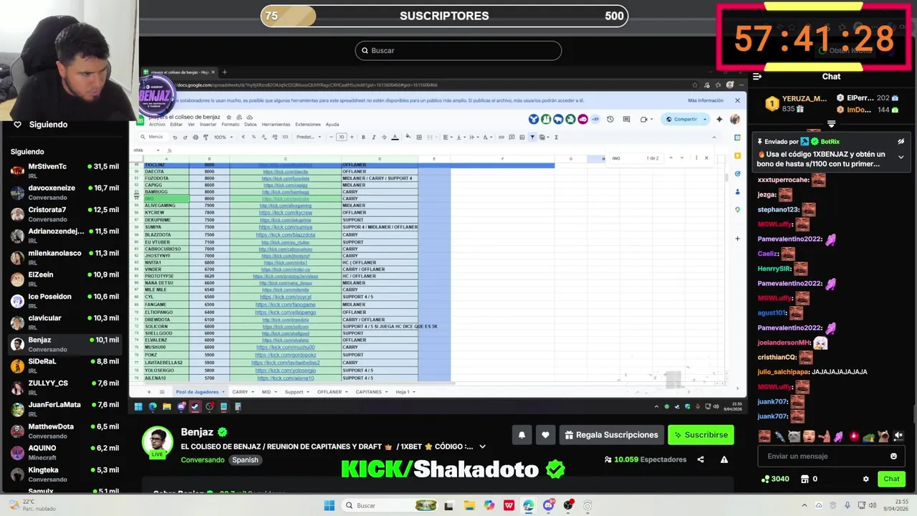Open comments icon in Sheets header

click(626, 120)
